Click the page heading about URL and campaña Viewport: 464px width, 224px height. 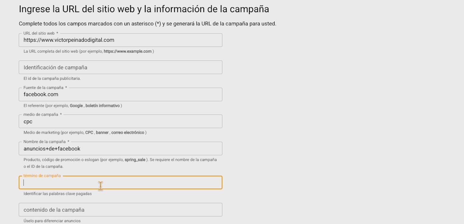click(x=144, y=9)
